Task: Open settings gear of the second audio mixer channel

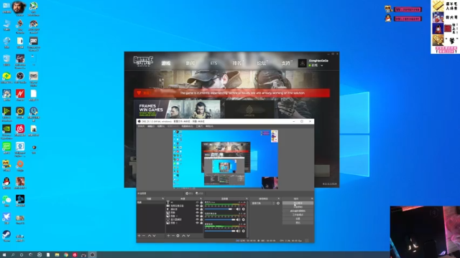Action: 244,220
